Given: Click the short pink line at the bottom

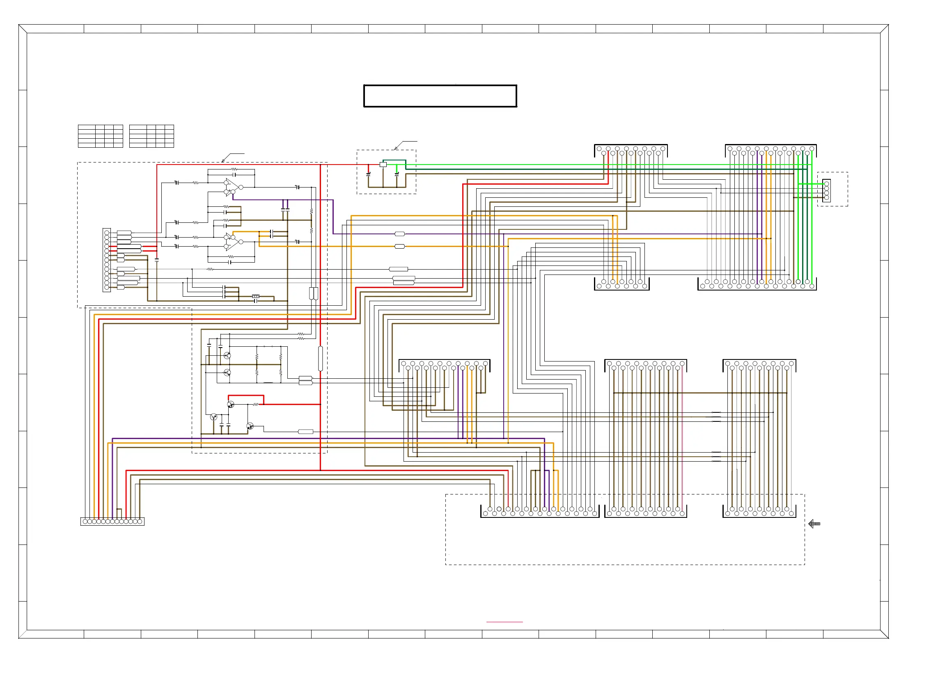Looking at the screenshot, I should pyautogui.click(x=504, y=622).
